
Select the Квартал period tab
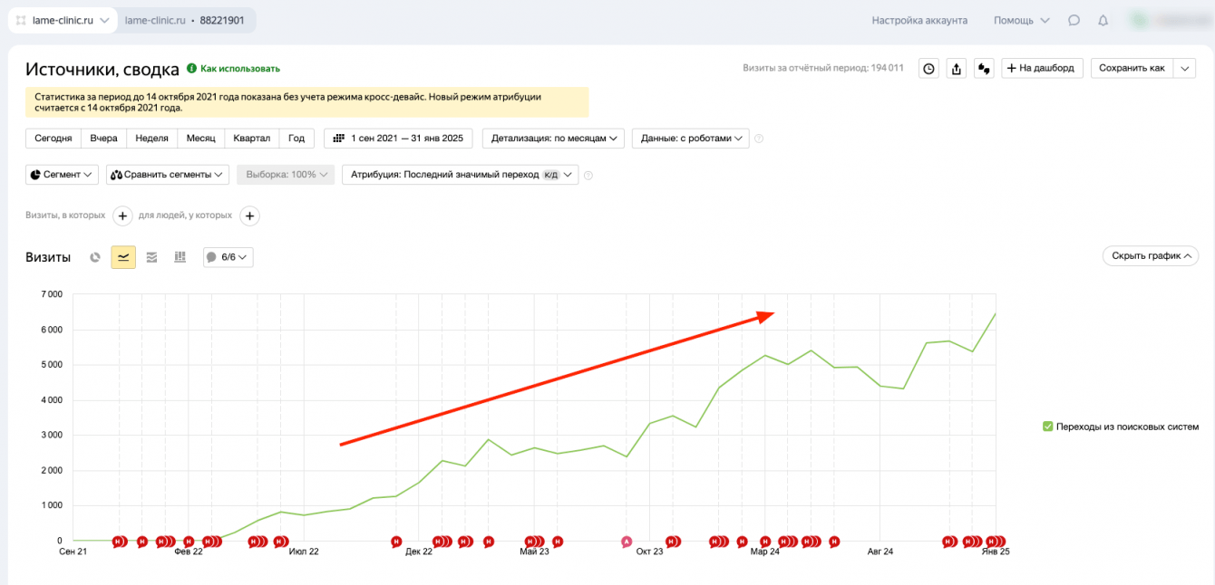[251, 139]
